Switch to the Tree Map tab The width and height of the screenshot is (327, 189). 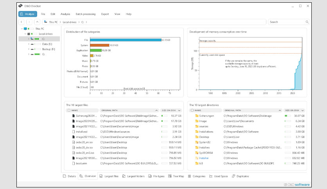(x=176, y=176)
